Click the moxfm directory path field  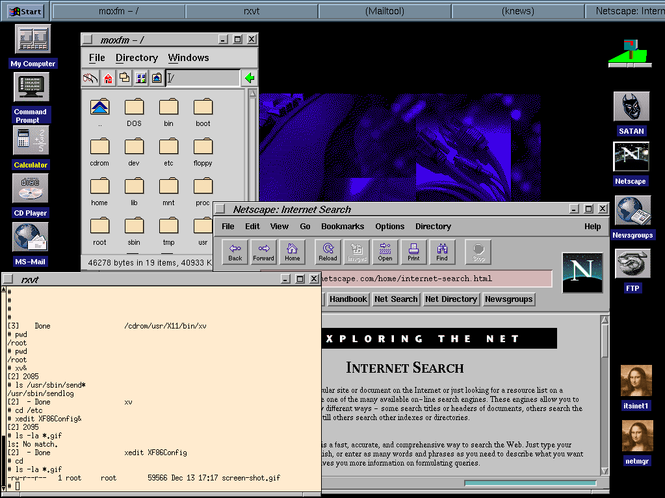click(x=203, y=79)
